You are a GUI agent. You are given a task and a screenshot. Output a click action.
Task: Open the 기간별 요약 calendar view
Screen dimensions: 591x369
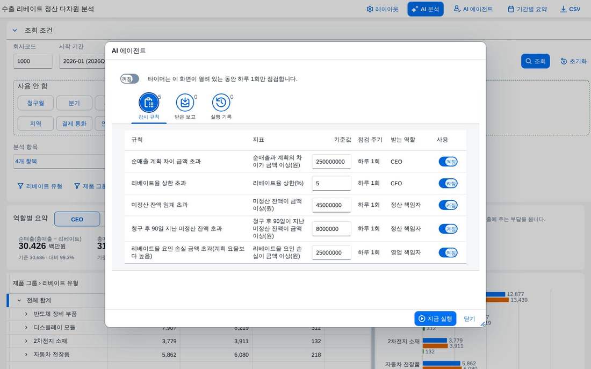coord(527,9)
